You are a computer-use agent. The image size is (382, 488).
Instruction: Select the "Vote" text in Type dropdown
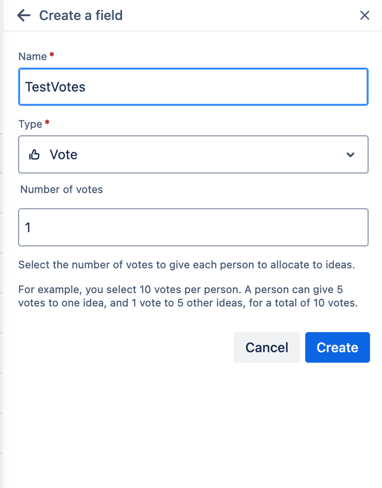[x=64, y=155]
